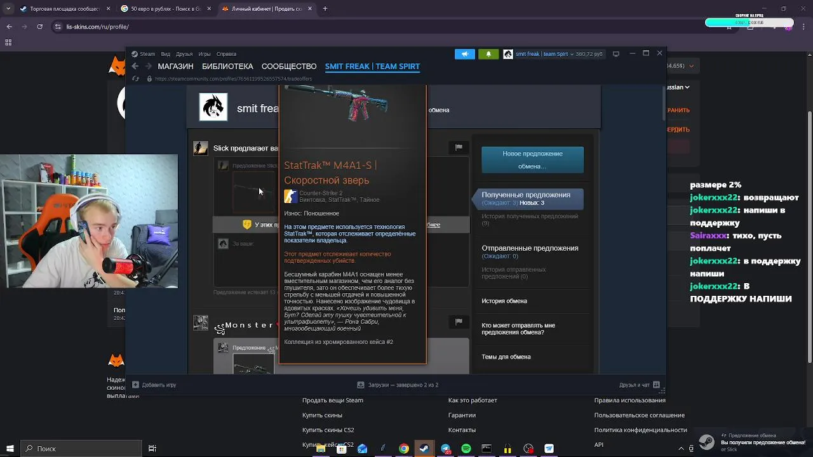Open the Игры menu
Image resolution: width=813 pixels, height=457 pixels.
click(x=205, y=54)
